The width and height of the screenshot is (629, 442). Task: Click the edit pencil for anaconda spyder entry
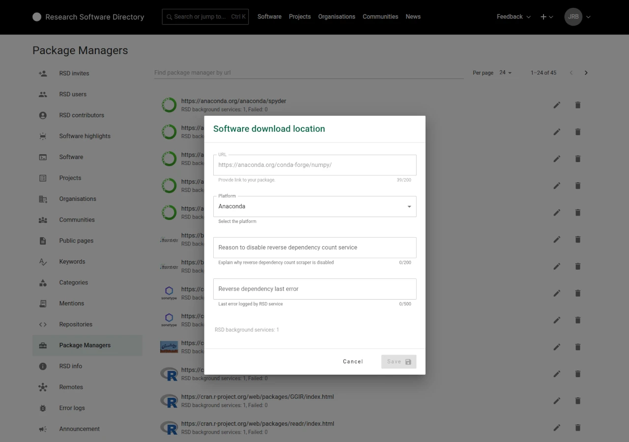pyautogui.click(x=557, y=105)
